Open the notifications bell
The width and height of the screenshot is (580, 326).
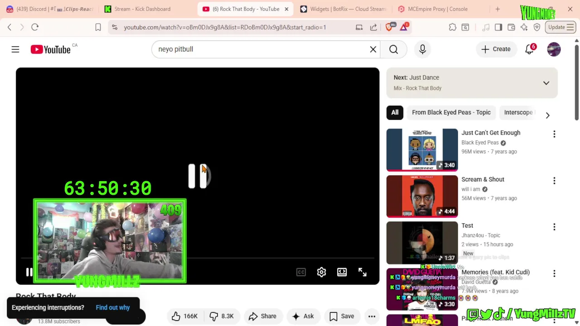[529, 49]
